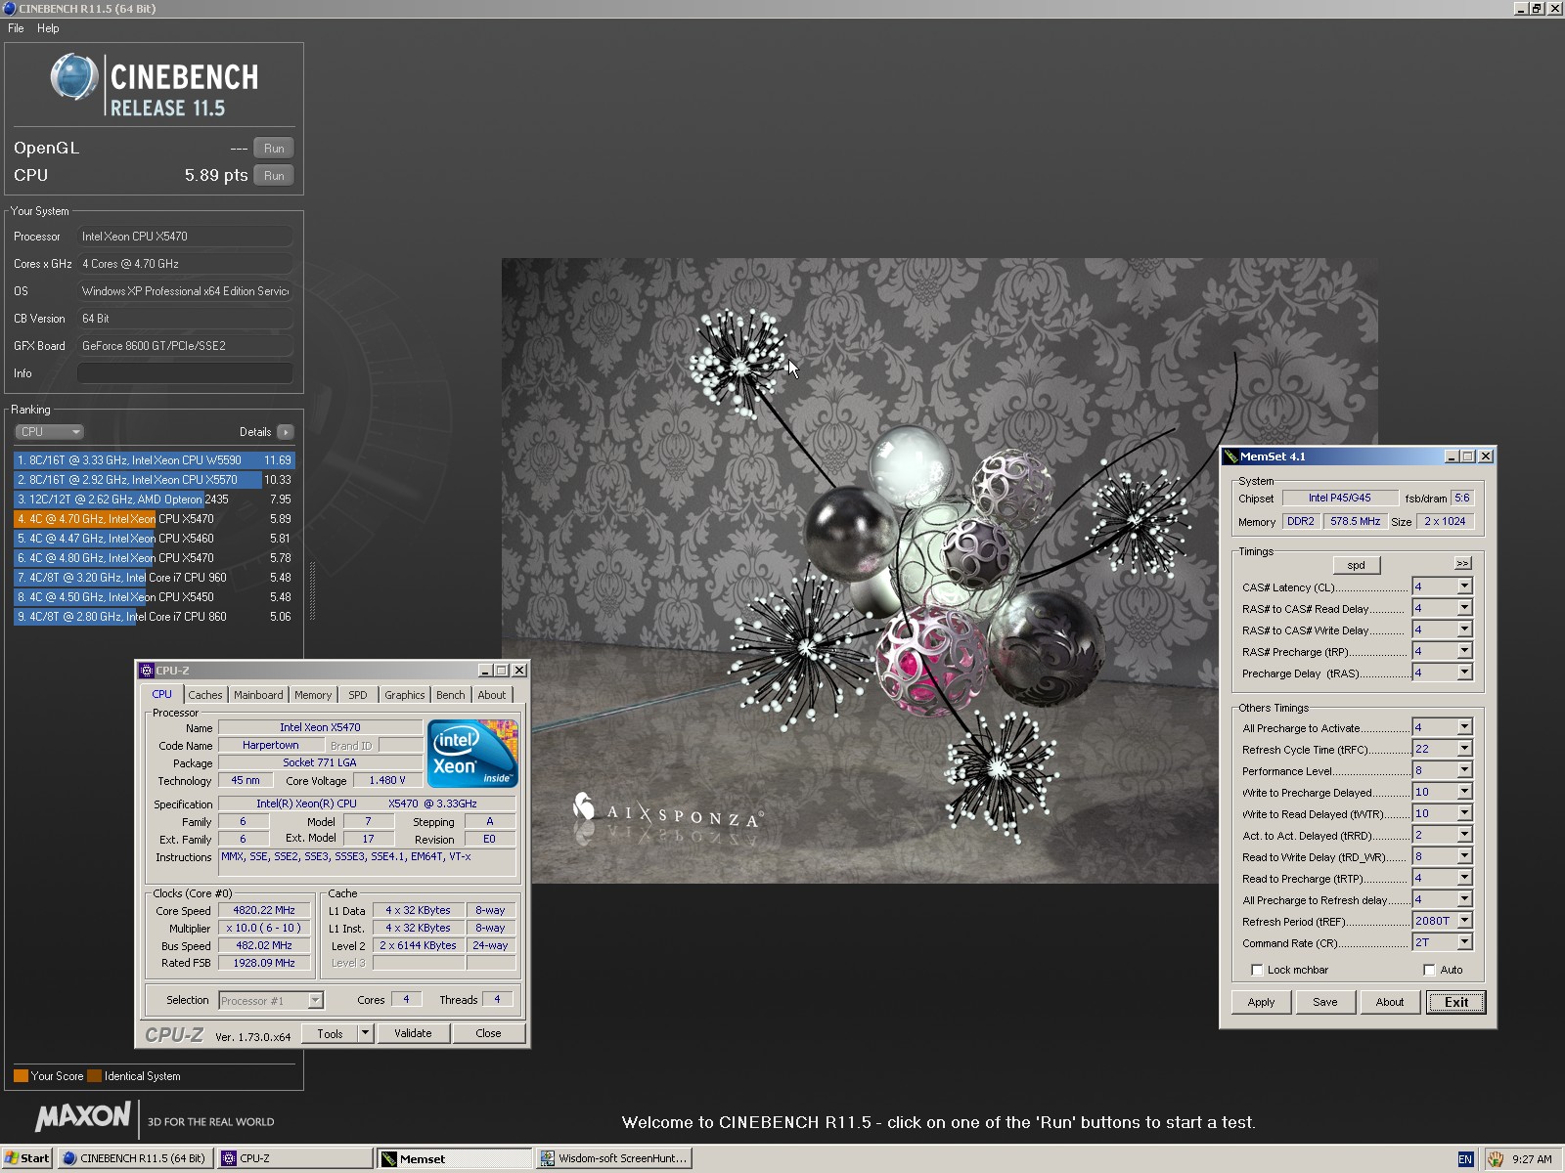1565x1173 pixels.
Task: Click the Tools button in CPU-Z
Action: [330, 1033]
